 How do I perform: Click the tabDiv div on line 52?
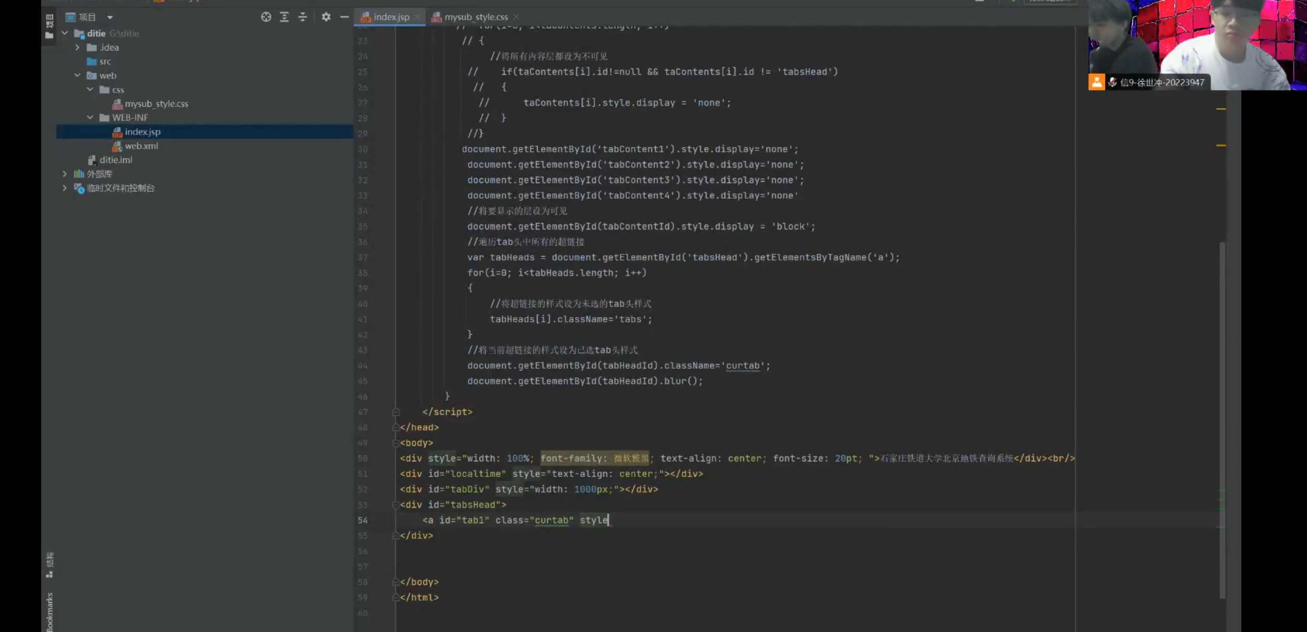pos(529,489)
